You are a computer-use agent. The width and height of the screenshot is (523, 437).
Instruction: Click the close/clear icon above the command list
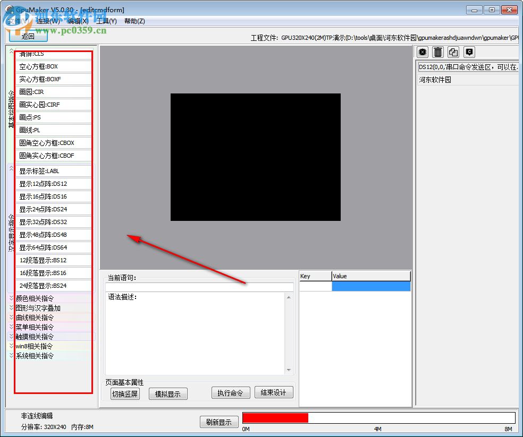click(422, 52)
